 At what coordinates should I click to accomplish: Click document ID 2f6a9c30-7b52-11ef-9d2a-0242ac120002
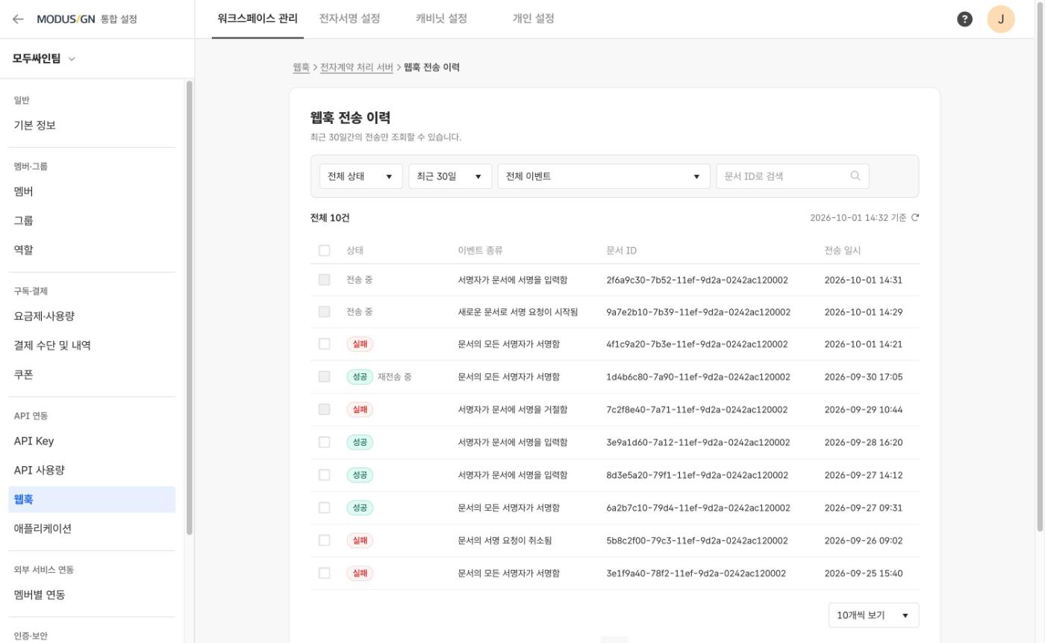pos(697,281)
